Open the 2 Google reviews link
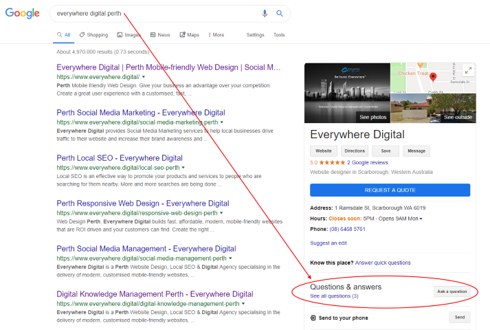This screenshot has height=330, width=490. 368,162
